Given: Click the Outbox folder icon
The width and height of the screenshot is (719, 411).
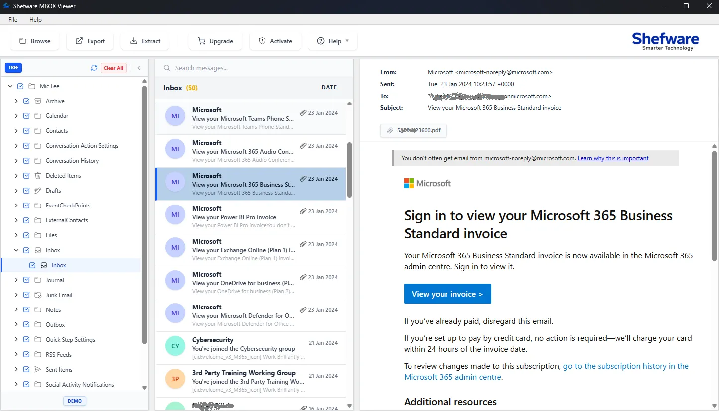Looking at the screenshot, I should [38, 325].
